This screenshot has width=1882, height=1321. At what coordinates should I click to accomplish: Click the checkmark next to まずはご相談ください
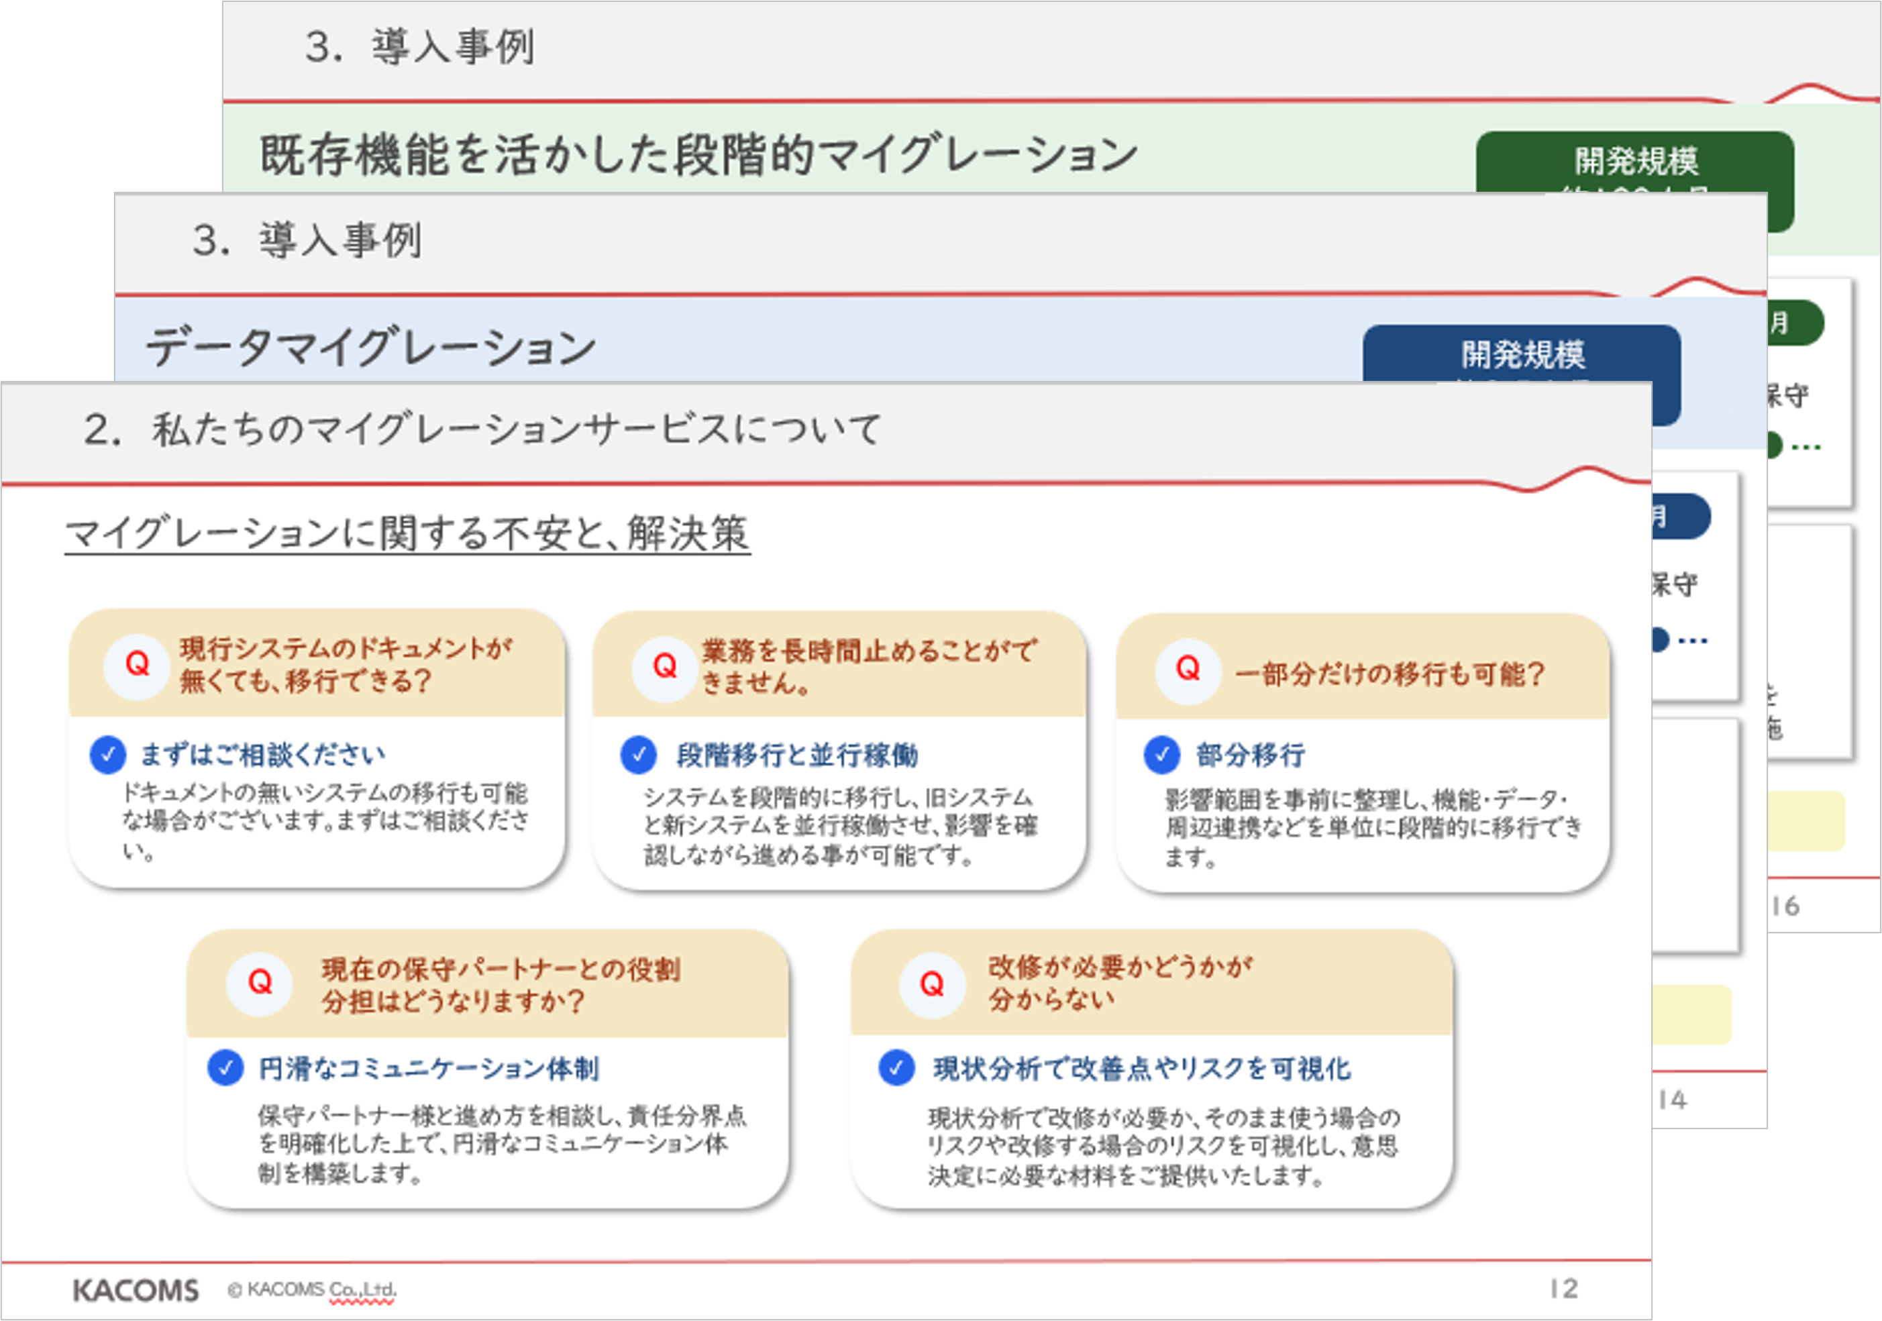107,755
